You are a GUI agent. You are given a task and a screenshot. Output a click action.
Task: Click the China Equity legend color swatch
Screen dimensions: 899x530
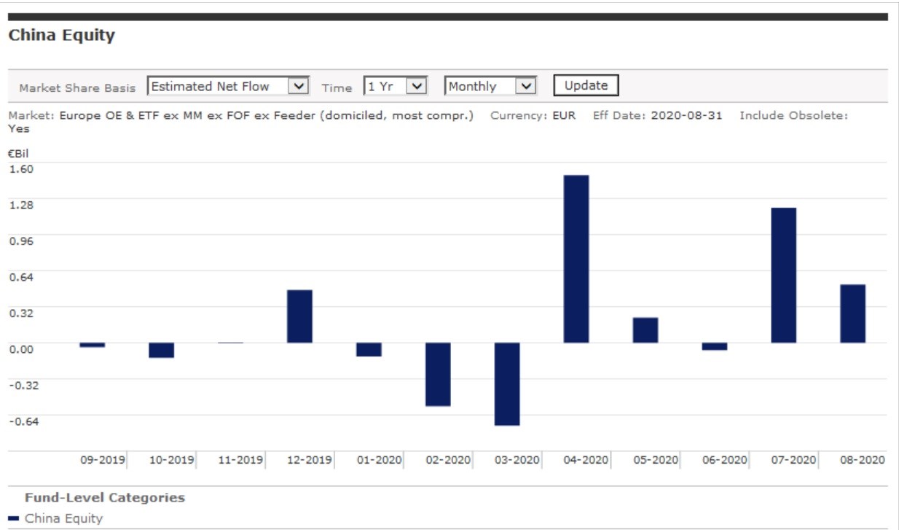coord(14,518)
